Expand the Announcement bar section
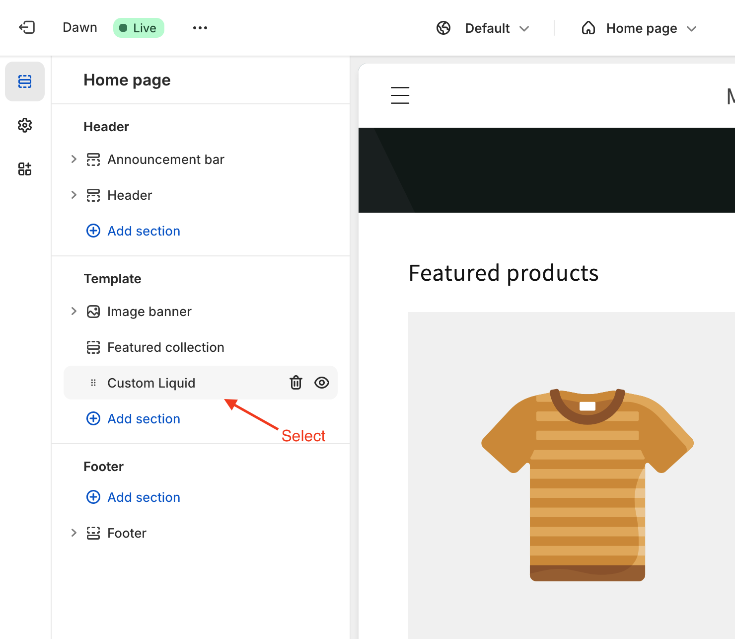Image resolution: width=735 pixels, height=639 pixels. 73,159
